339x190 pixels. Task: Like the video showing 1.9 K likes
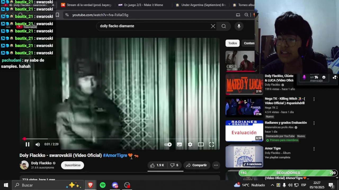(x=157, y=165)
